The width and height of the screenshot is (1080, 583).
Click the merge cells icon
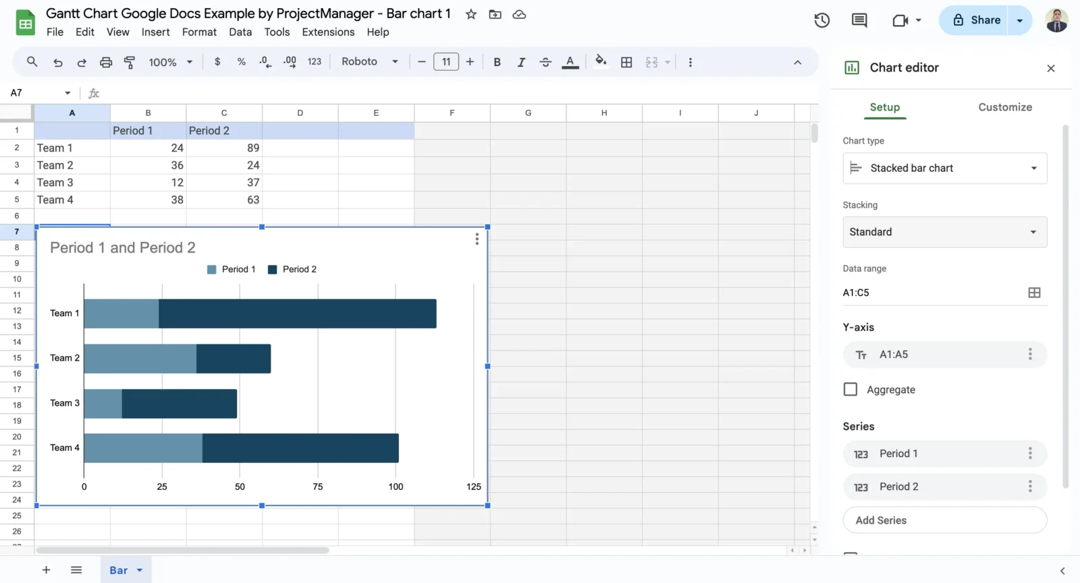pos(651,62)
